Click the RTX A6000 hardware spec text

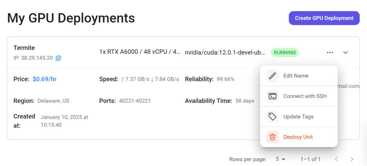[x=140, y=52]
